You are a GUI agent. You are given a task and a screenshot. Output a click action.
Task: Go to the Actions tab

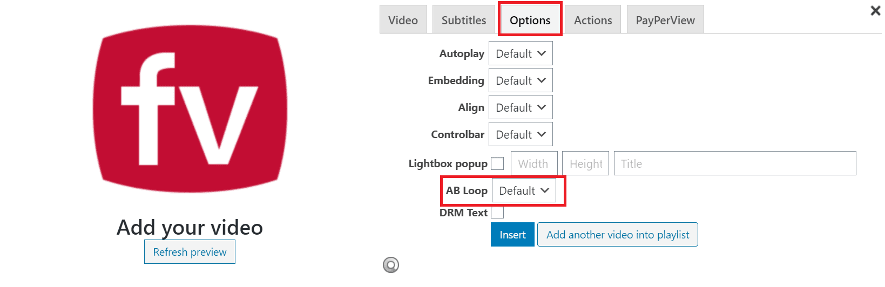coord(593,20)
